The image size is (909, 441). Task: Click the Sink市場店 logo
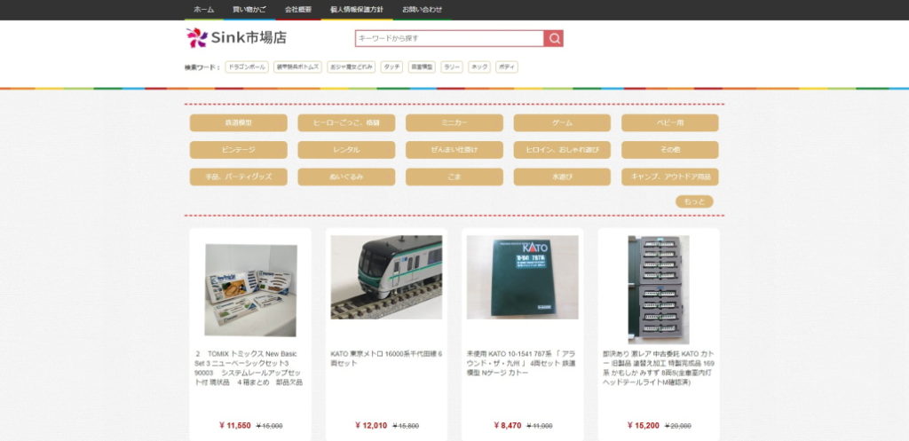click(236, 37)
